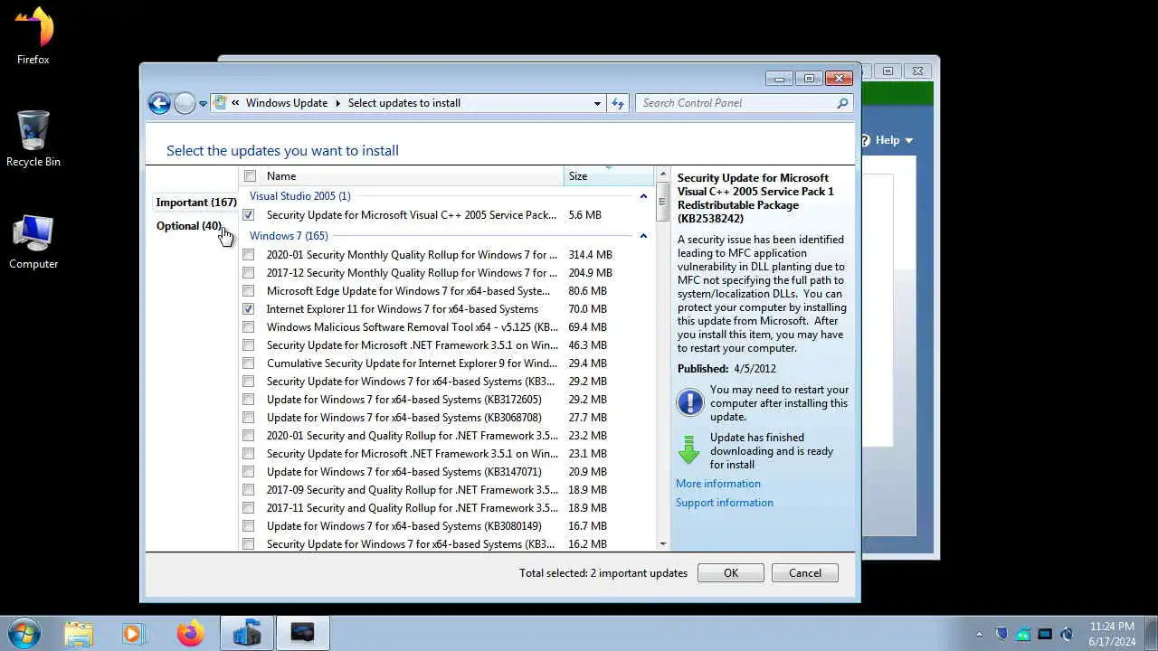Click the Windows 7 (165) group label
Screen dimensions: 1158x651
coord(289,236)
